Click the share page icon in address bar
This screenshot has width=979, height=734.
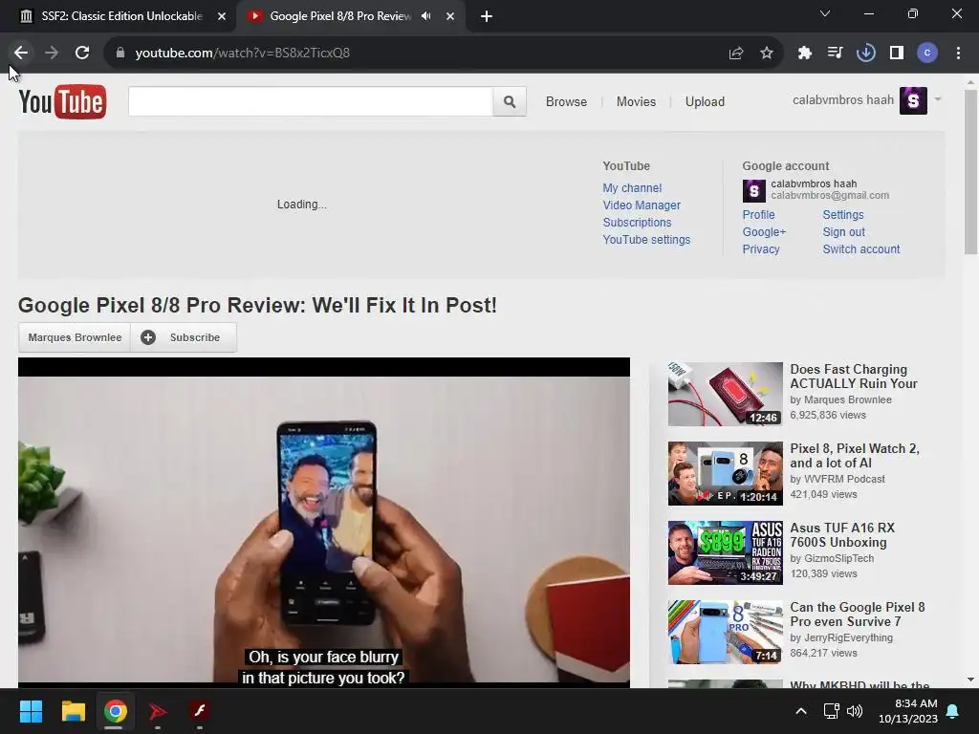(x=736, y=54)
